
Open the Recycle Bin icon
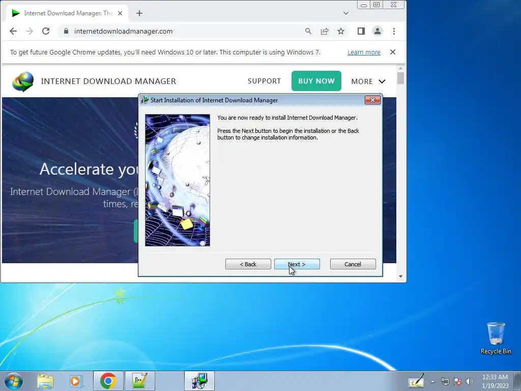(x=496, y=338)
